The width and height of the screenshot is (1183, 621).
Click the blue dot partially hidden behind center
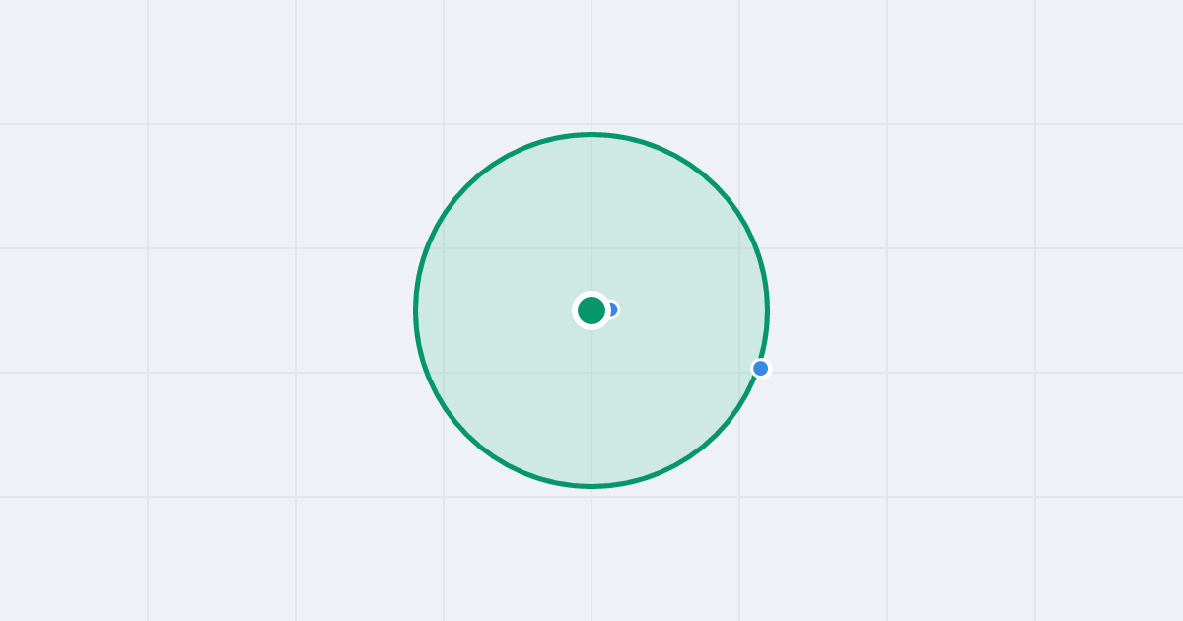[614, 310]
